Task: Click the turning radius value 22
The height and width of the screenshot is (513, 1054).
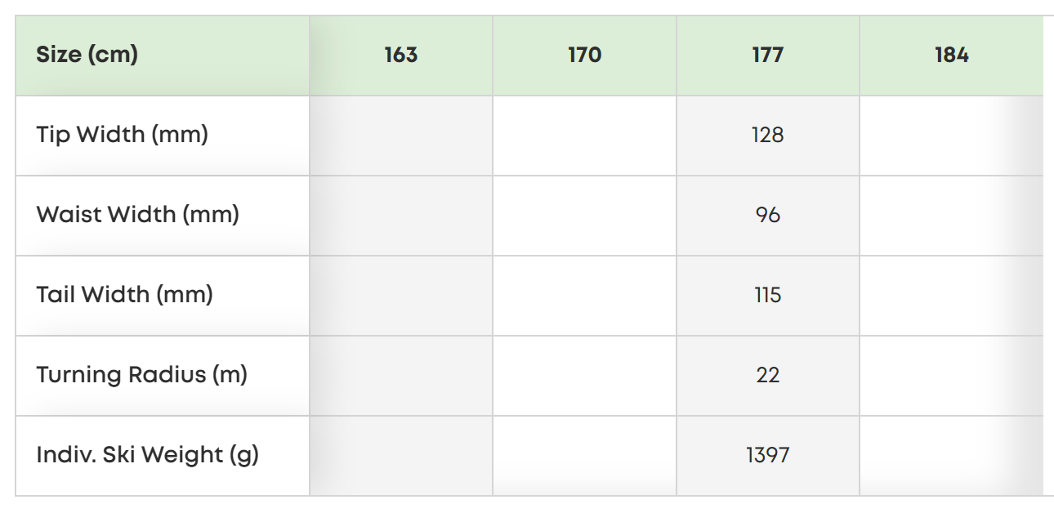Action: pyautogui.click(x=768, y=376)
